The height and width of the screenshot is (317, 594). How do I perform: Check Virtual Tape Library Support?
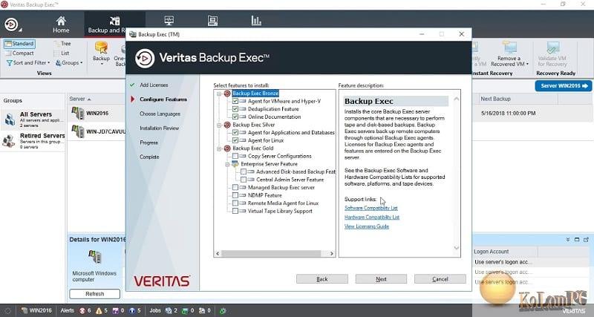click(x=235, y=211)
